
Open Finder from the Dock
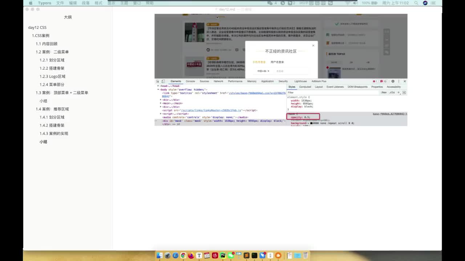point(159,256)
